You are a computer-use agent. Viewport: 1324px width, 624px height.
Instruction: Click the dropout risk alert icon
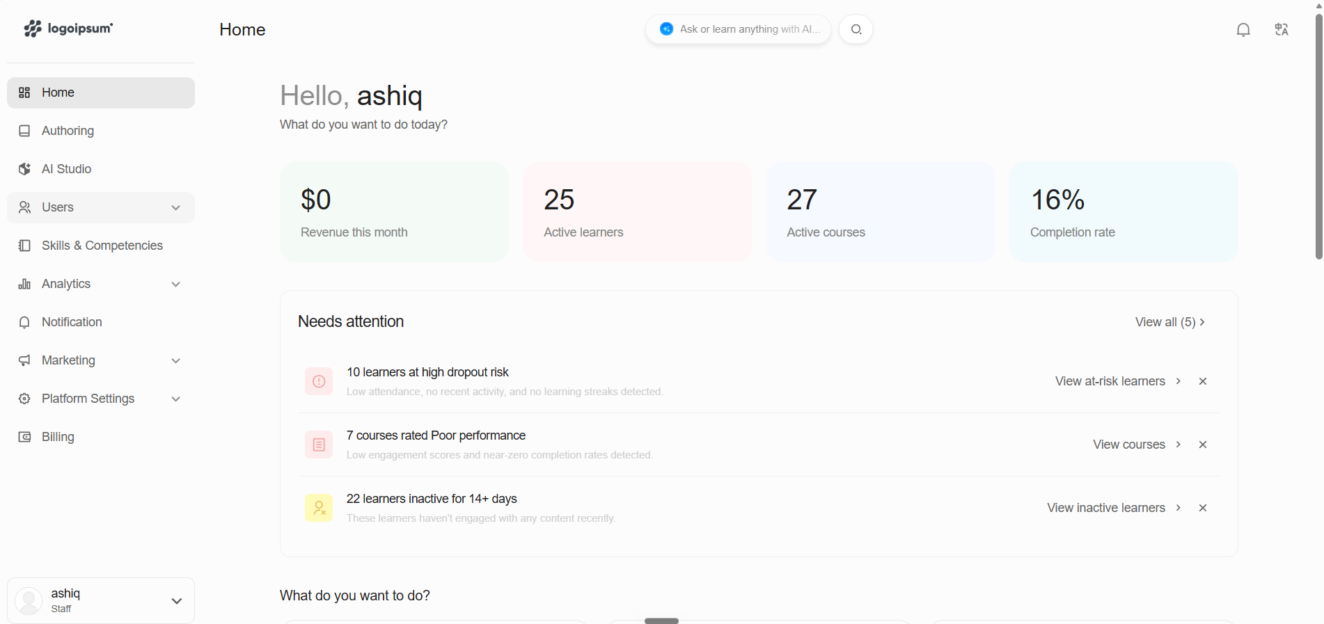point(319,381)
